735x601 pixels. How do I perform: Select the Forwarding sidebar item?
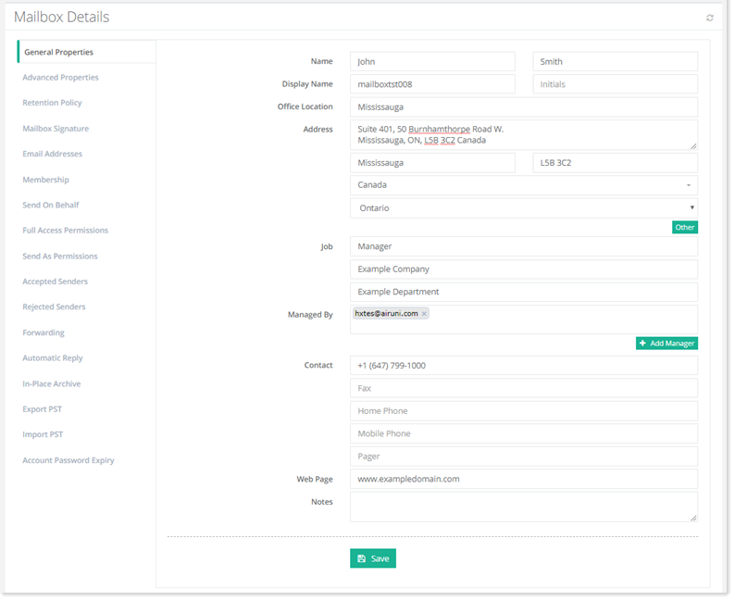[43, 332]
